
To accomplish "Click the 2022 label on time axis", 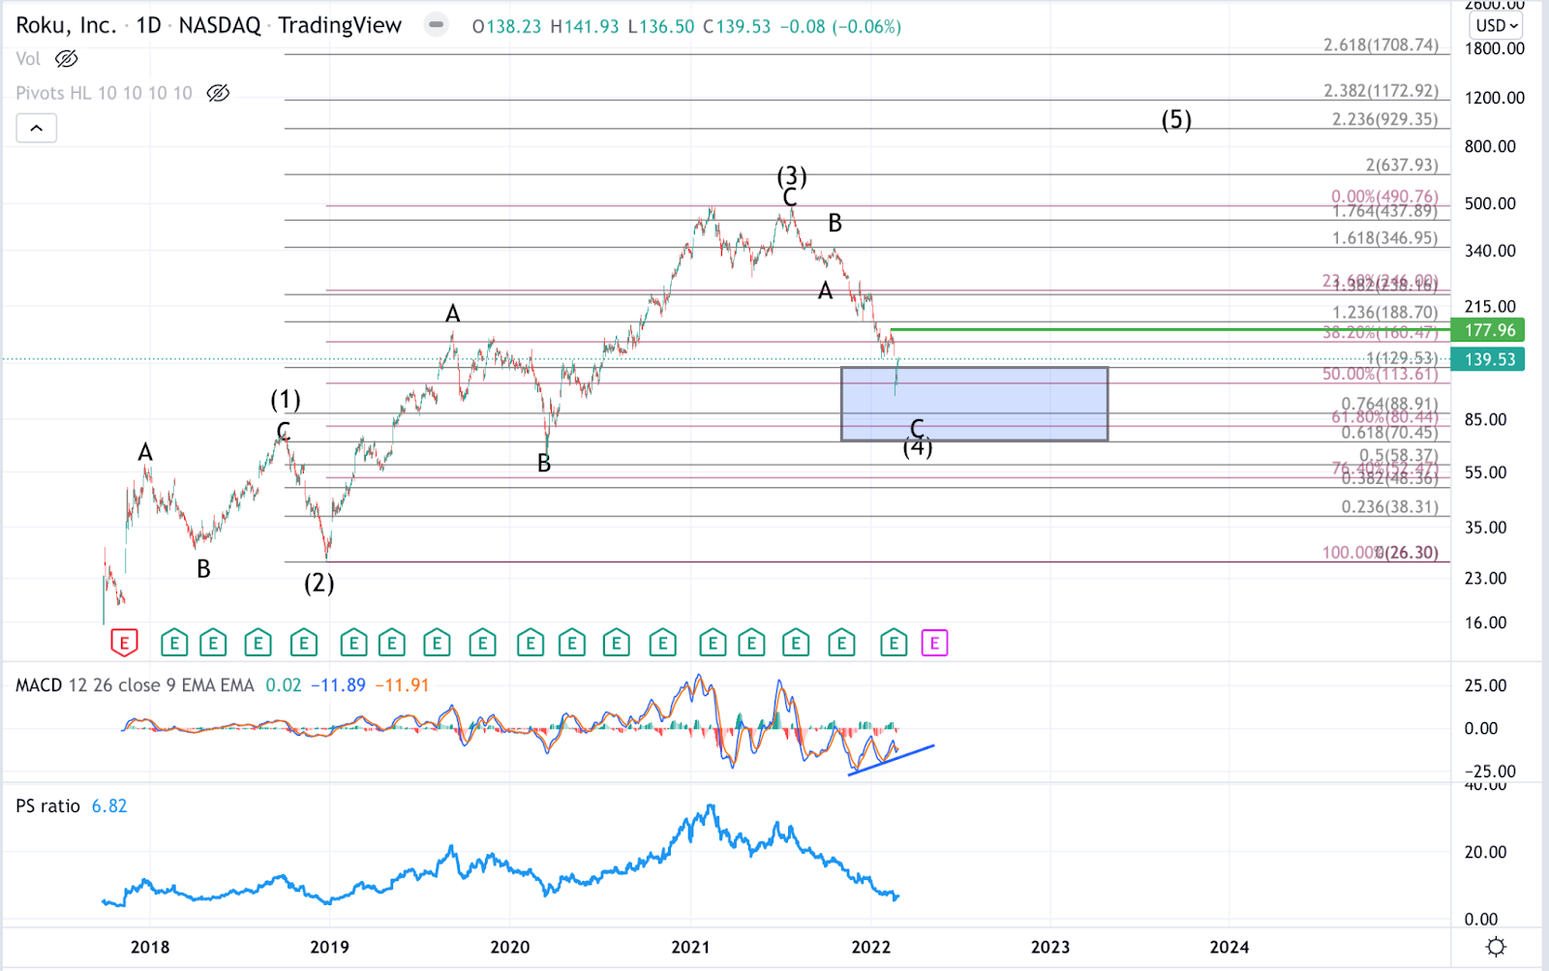I will point(870,947).
